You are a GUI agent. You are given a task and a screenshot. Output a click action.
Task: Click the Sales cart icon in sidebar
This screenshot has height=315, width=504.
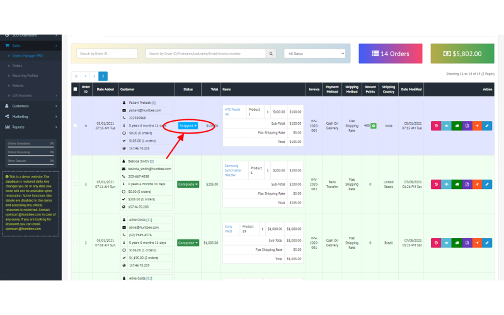pyautogui.click(x=7, y=45)
